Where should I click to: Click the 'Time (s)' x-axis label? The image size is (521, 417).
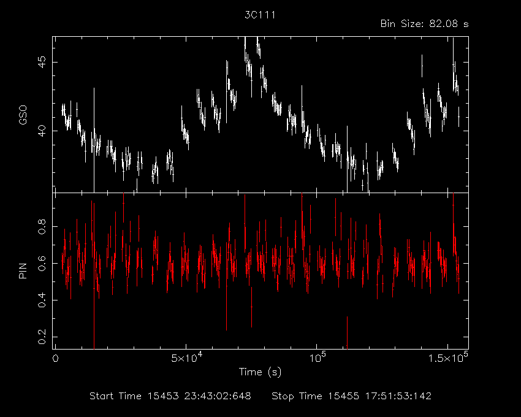260,372
